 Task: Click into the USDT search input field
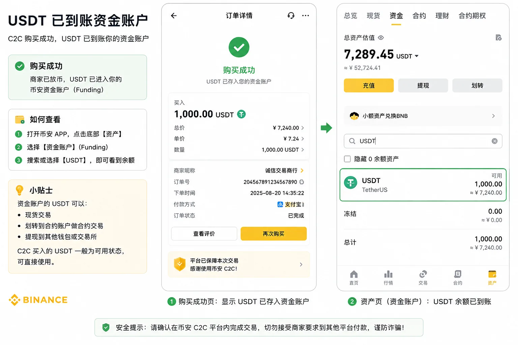pos(423,141)
